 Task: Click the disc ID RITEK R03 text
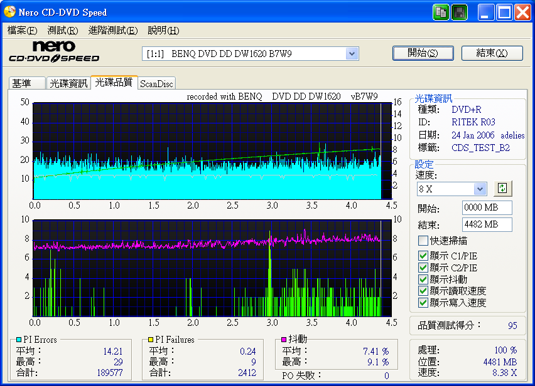[473, 122]
